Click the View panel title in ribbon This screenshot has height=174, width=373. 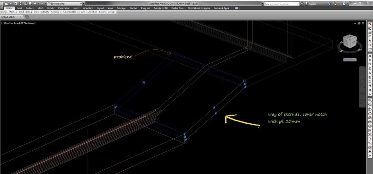click(x=83, y=12)
